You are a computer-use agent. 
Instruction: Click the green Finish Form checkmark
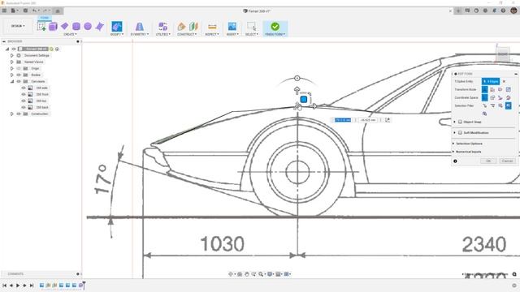click(x=275, y=27)
